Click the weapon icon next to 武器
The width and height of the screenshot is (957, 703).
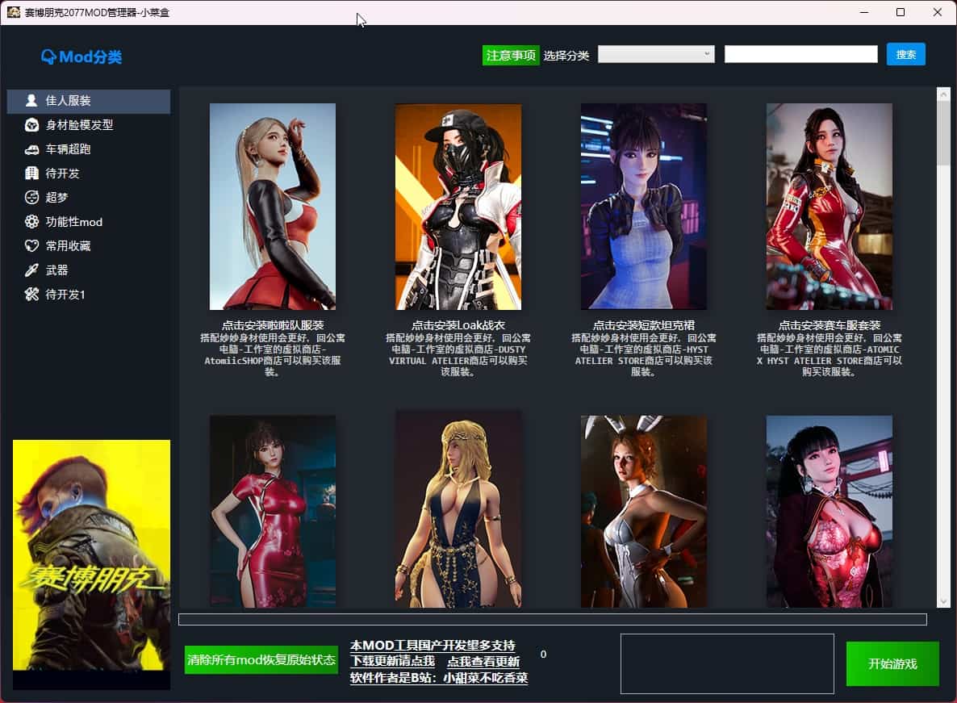point(31,270)
